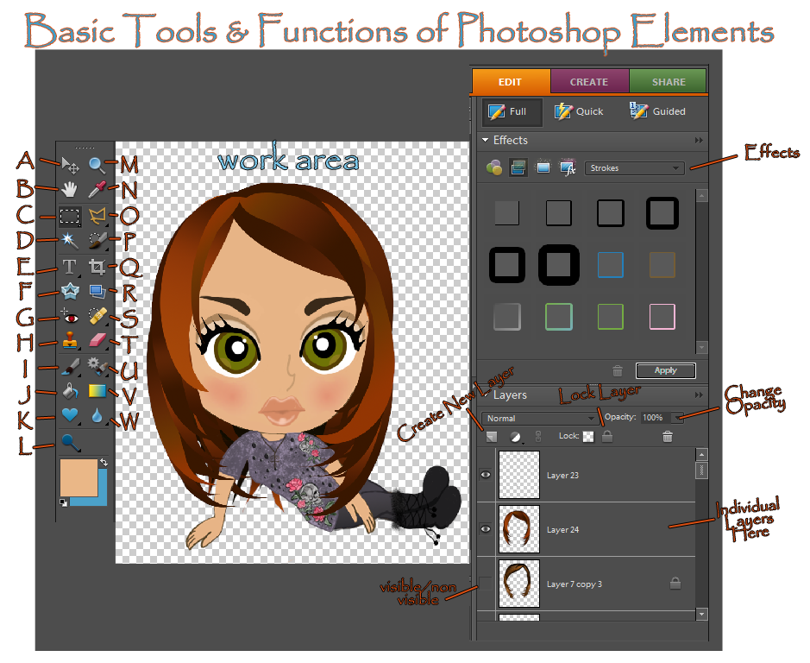
Task: Switch to Full edit mode
Action: tap(512, 111)
